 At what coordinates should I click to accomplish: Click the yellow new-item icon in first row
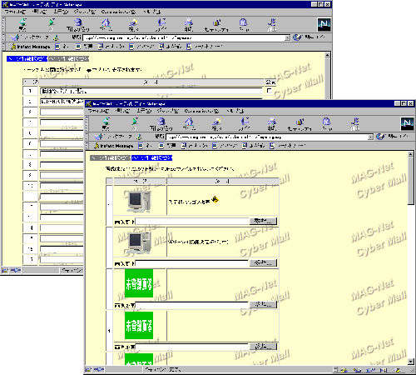(215, 199)
